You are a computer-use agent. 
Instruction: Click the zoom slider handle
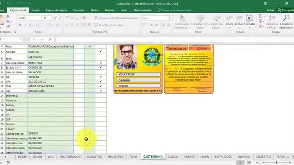pyautogui.click(x=277, y=162)
